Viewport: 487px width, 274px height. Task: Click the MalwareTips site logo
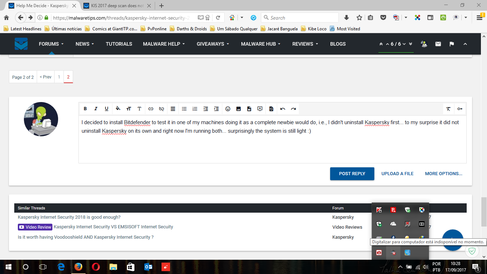coord(21,44)
